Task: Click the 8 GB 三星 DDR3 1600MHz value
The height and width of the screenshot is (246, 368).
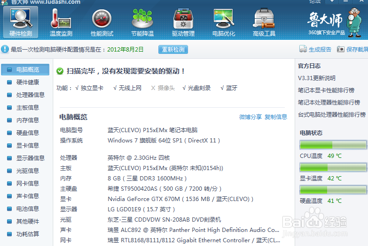Action: click(x=147, y=179)
